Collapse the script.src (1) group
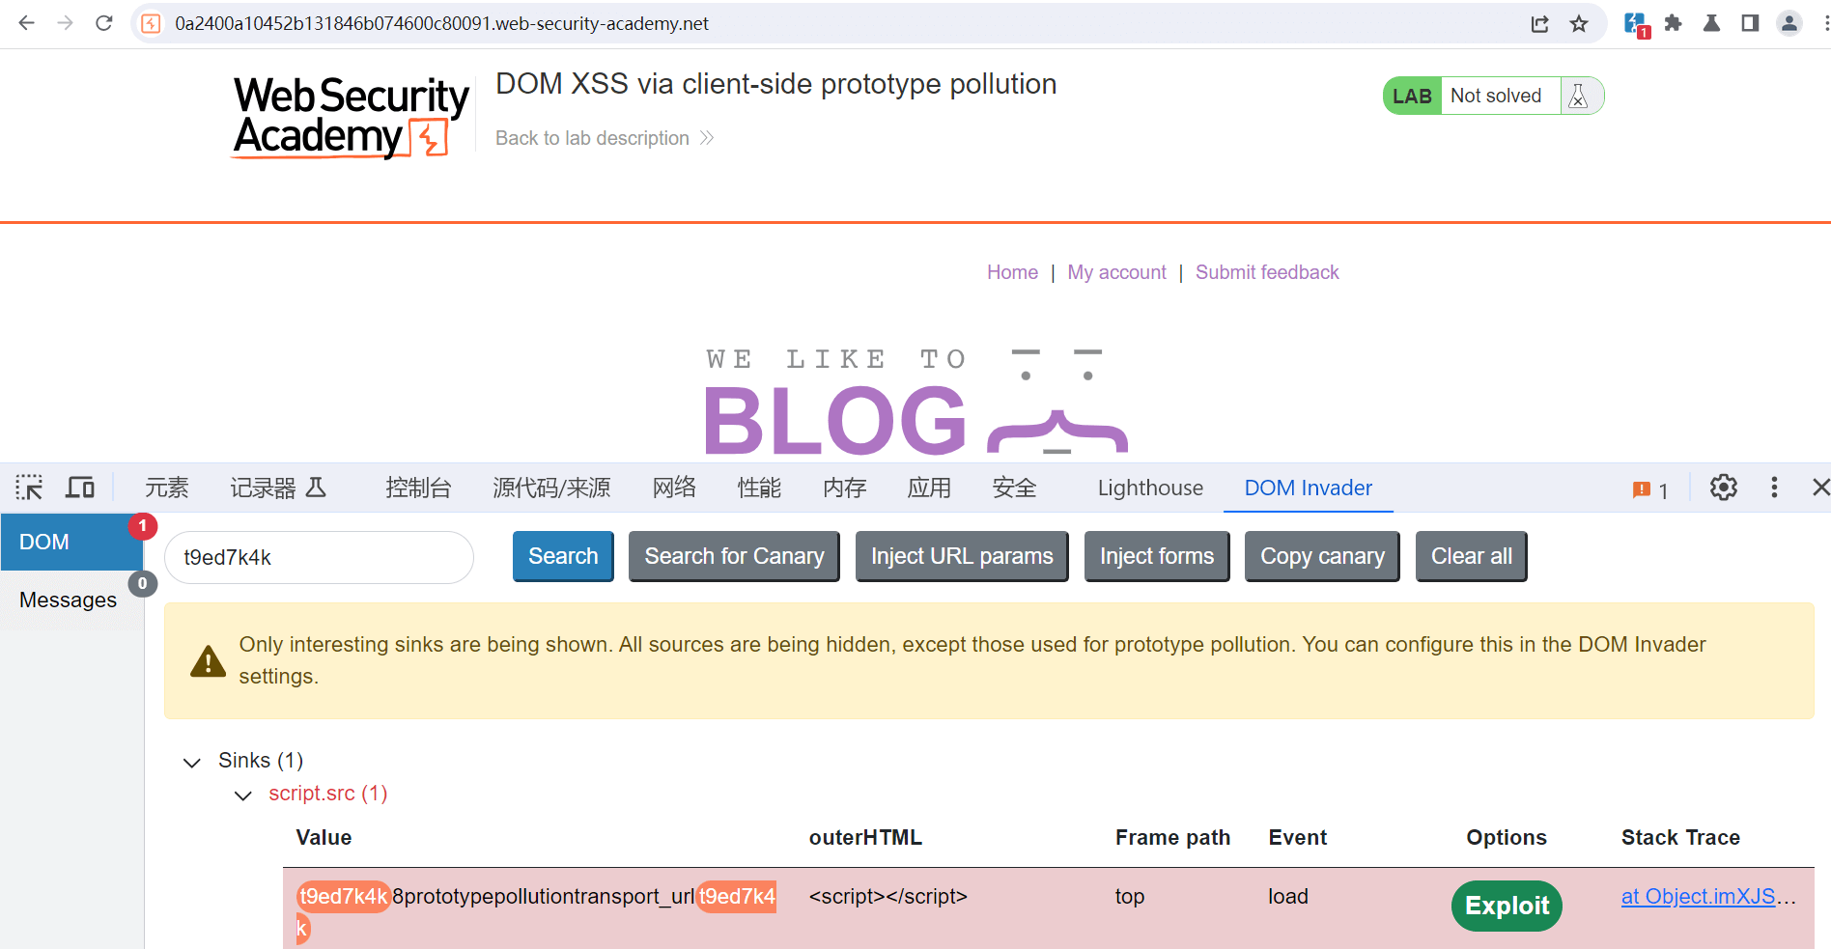The width and height of the screenshot is (1831, 949). [243, 795]
